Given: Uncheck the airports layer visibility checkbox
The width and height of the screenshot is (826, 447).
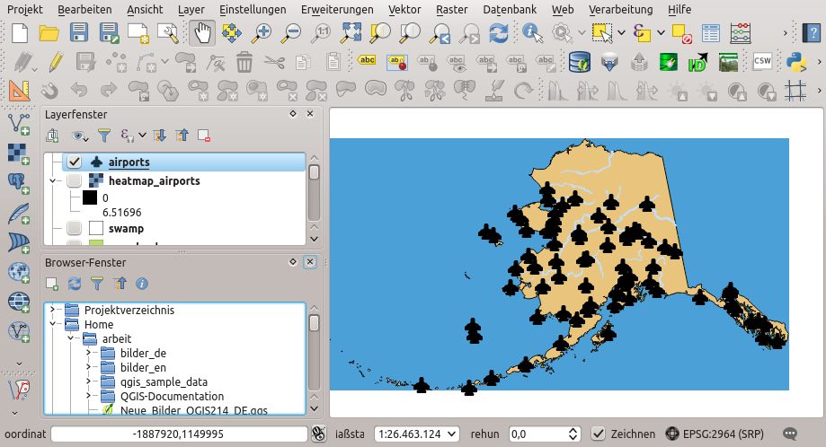Looking at the screenshot, I should (x=75, y=162).
